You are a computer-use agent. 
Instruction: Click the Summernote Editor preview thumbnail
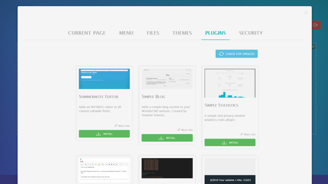(x=104, y=79)
